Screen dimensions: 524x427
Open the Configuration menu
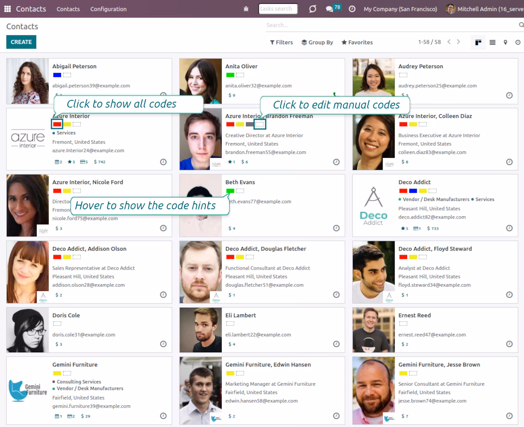108,9
